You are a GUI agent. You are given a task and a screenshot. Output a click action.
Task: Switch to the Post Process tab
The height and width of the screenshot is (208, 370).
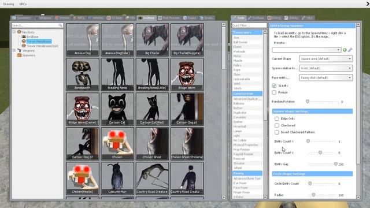[x=169, y=18]
